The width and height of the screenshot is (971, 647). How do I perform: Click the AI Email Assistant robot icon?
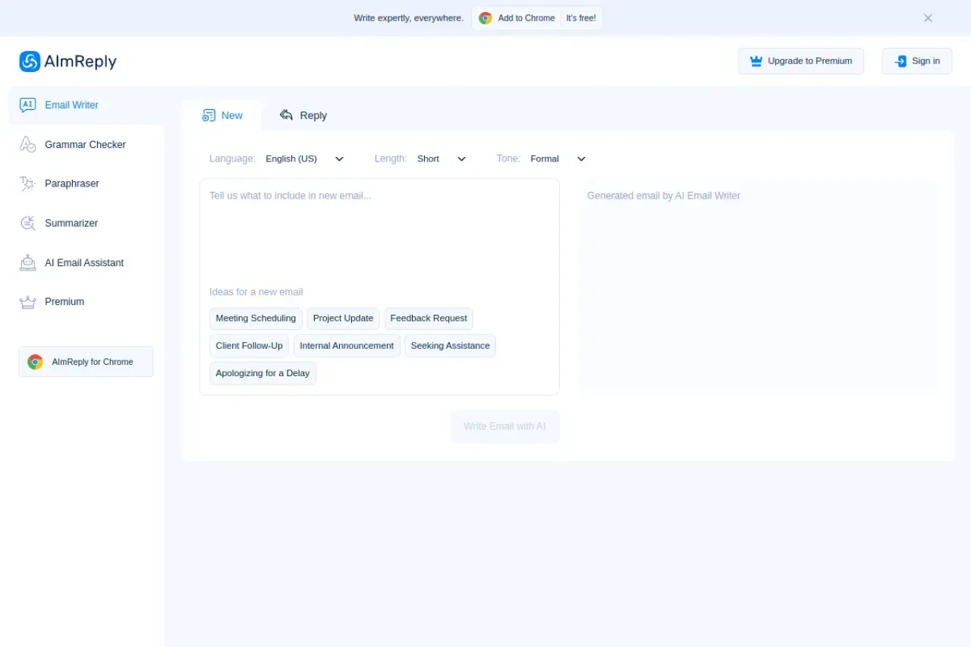[28, 262]
